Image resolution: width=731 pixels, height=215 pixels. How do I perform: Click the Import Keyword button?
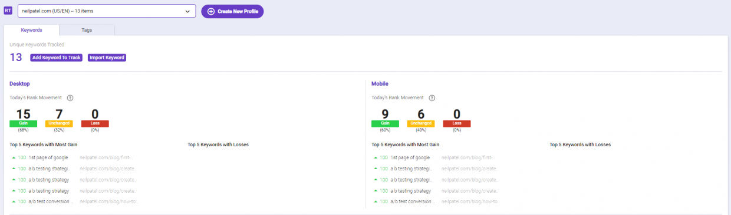tap(107, 58)
